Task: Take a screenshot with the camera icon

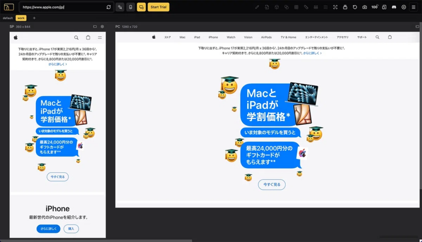Action: [x=365, y=7]
